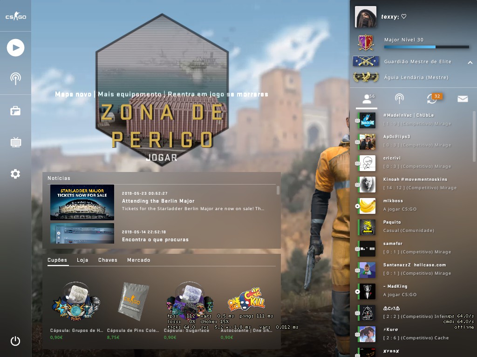477x357 pixels.
Task: Open the invites envelope tab
Action: (x=463, y=99)
